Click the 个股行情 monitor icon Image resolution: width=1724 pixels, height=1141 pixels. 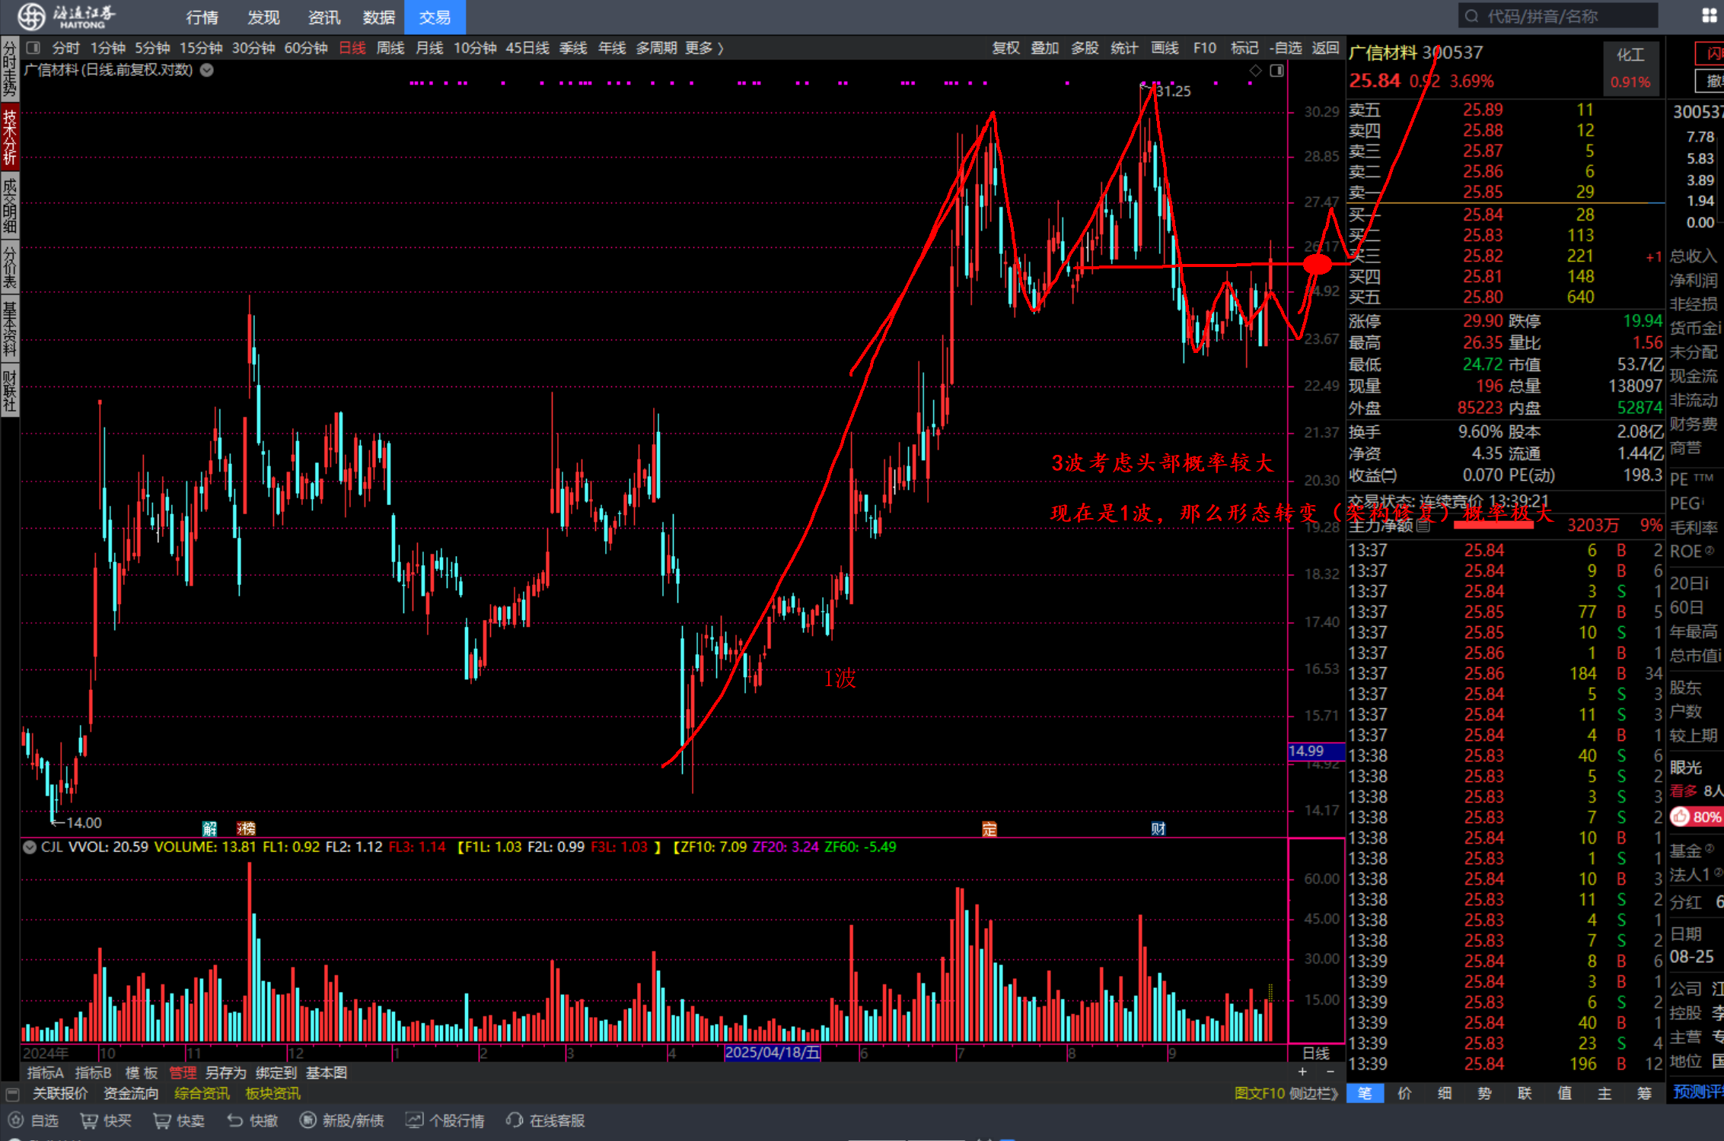[x=414, y=1120]
